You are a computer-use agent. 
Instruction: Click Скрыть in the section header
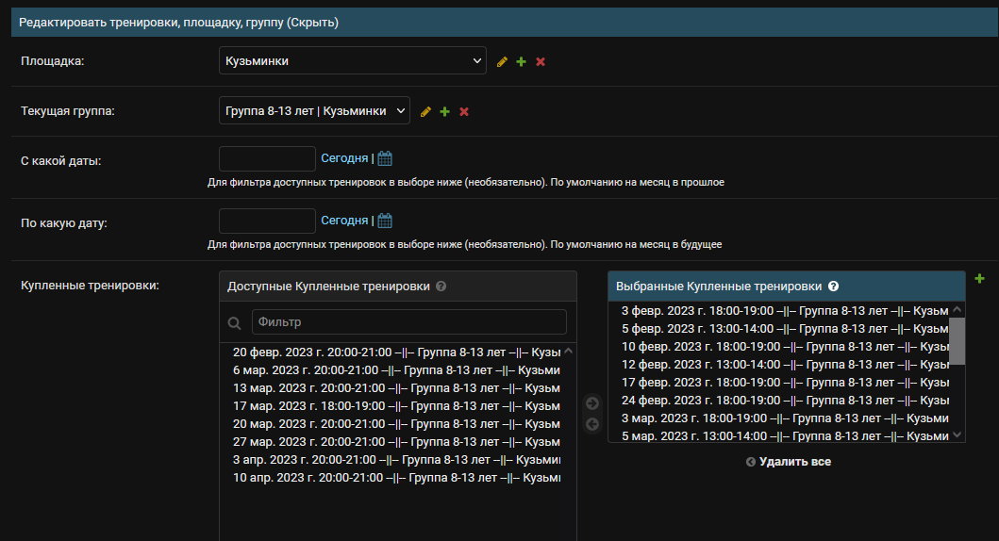313,22
